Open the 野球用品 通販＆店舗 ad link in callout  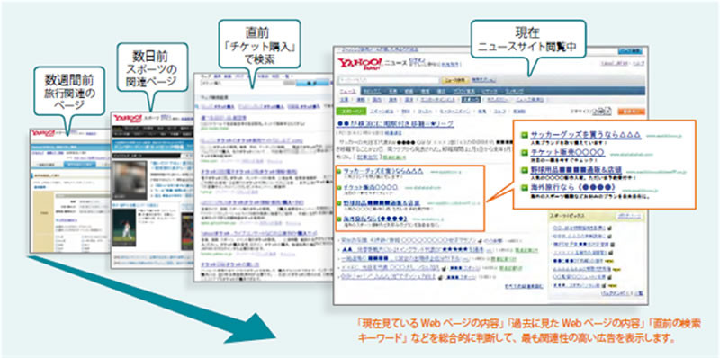click(x=578, y=170)
